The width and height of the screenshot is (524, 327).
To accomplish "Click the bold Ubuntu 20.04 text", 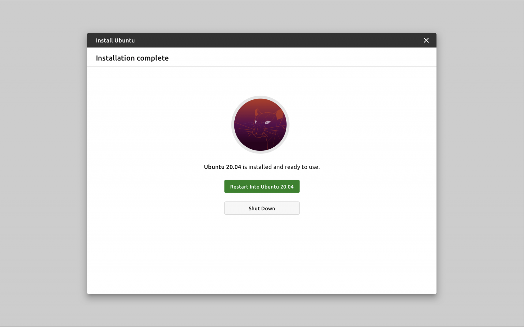I will click(x=222, y=167).
